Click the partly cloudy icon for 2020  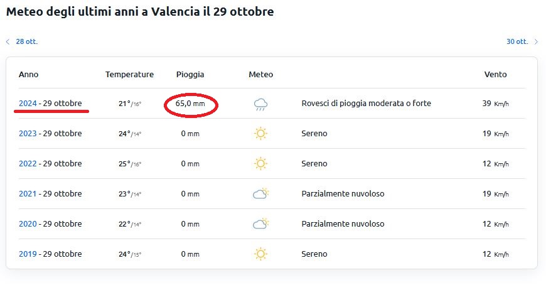(261, 223)
